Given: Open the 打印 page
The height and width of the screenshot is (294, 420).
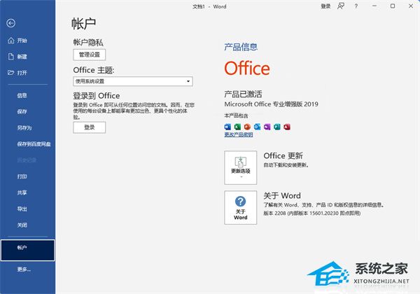Looking at the screenshot, I should tap(22, 176).
